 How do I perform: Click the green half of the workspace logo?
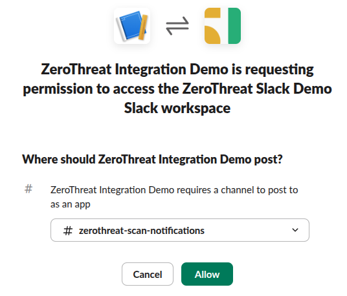pos(234,26)
